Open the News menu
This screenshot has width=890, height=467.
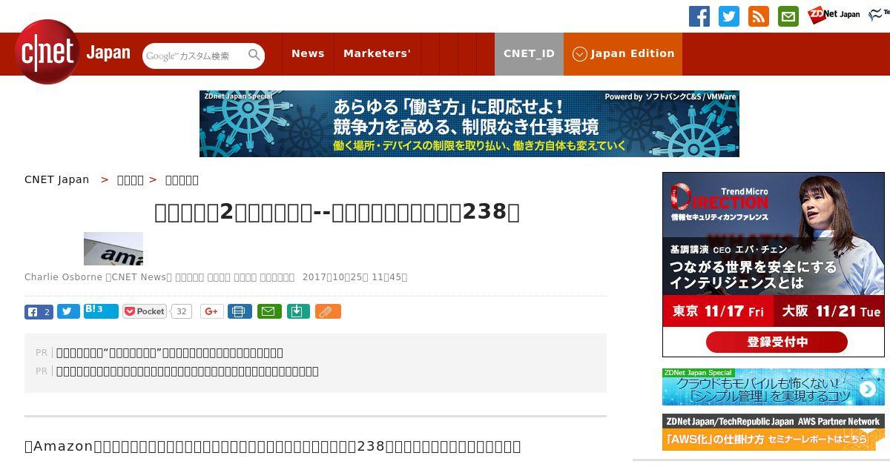(308, 53)
